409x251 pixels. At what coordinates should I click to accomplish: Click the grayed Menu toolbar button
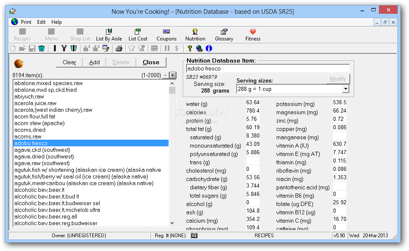click(x=51, y=35)
